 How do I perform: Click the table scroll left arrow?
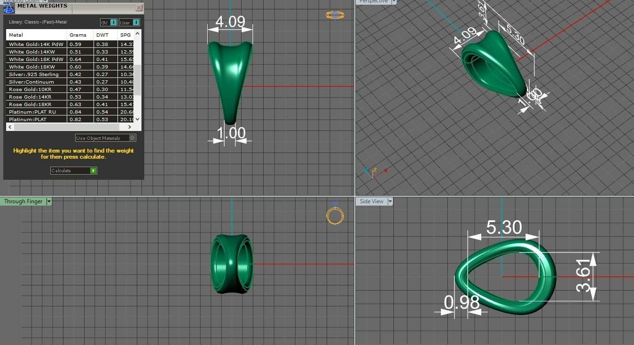pyautogui.click(x=10, y=127)
